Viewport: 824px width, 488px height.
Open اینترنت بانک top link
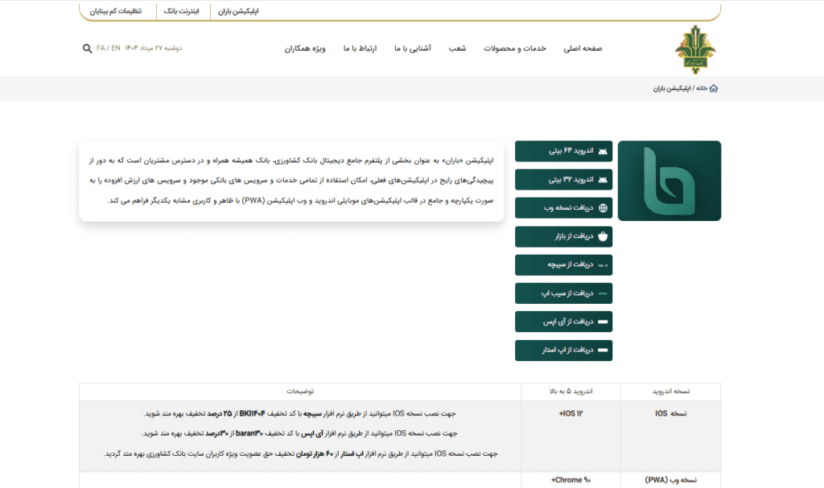(181, 11)
